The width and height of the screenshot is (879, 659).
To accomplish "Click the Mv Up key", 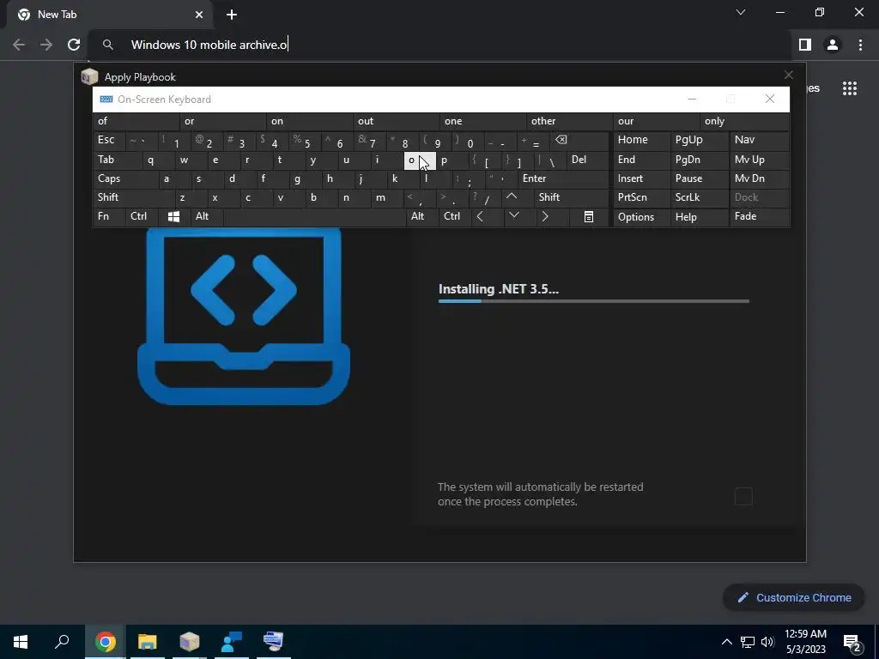I will (759, 160).
